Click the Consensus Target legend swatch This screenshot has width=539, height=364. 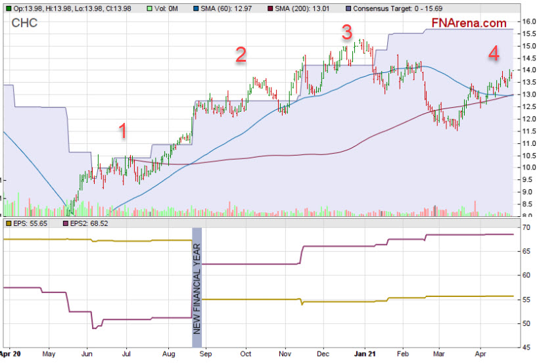tap(346, 7)
